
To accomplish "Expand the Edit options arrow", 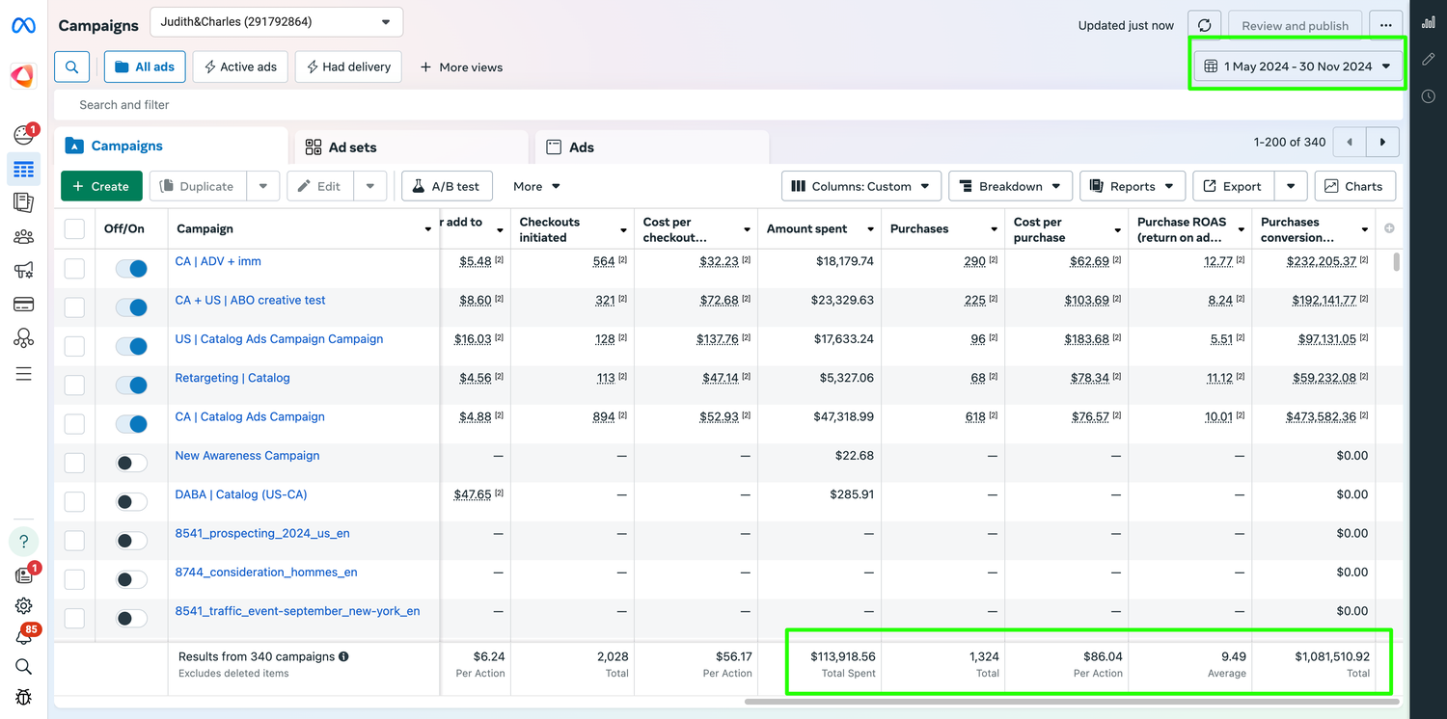I will pyautogui.click(x=370, y=186).
